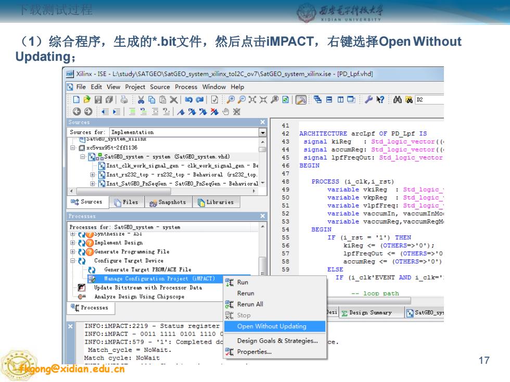Open the File menu
Screen dimensions: 510x382
coord(81,87)
